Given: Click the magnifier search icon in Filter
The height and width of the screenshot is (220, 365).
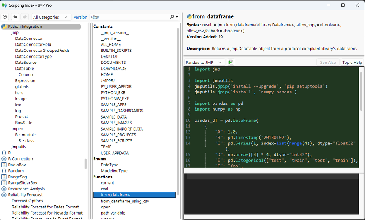Looking at the screenshot, I should 172,17.
